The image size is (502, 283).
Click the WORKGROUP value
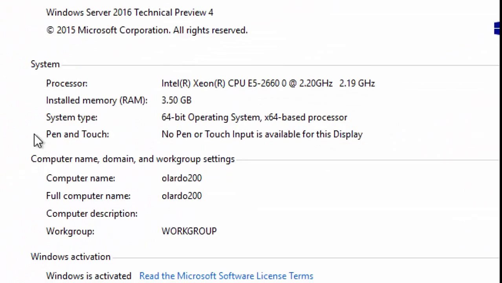click(189, 231)
